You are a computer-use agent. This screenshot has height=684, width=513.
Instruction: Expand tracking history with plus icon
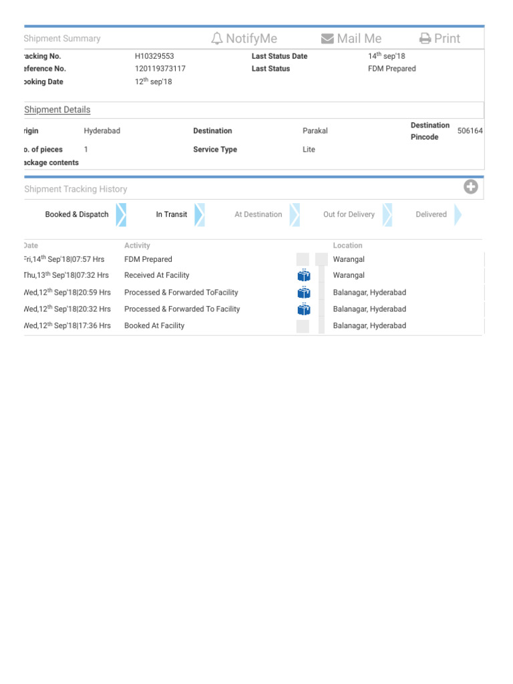click(471, 187)
